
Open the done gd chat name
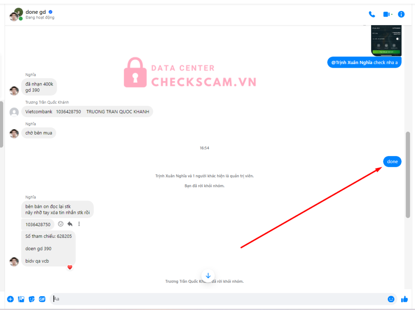36,12
